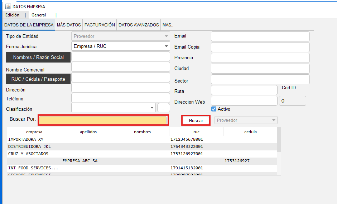Image resolution: width=337 pixels, height=204 pixels.
Task: Click the Java icon in title bar
Action: 8,6
